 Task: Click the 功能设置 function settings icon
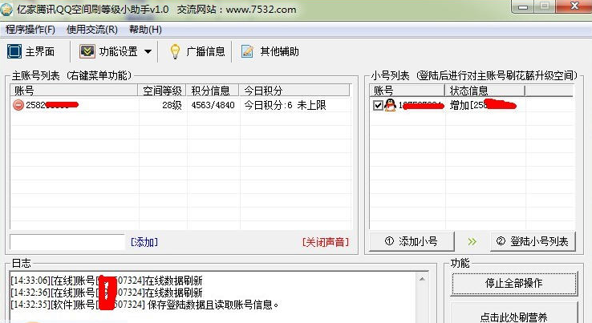(87, 51)
